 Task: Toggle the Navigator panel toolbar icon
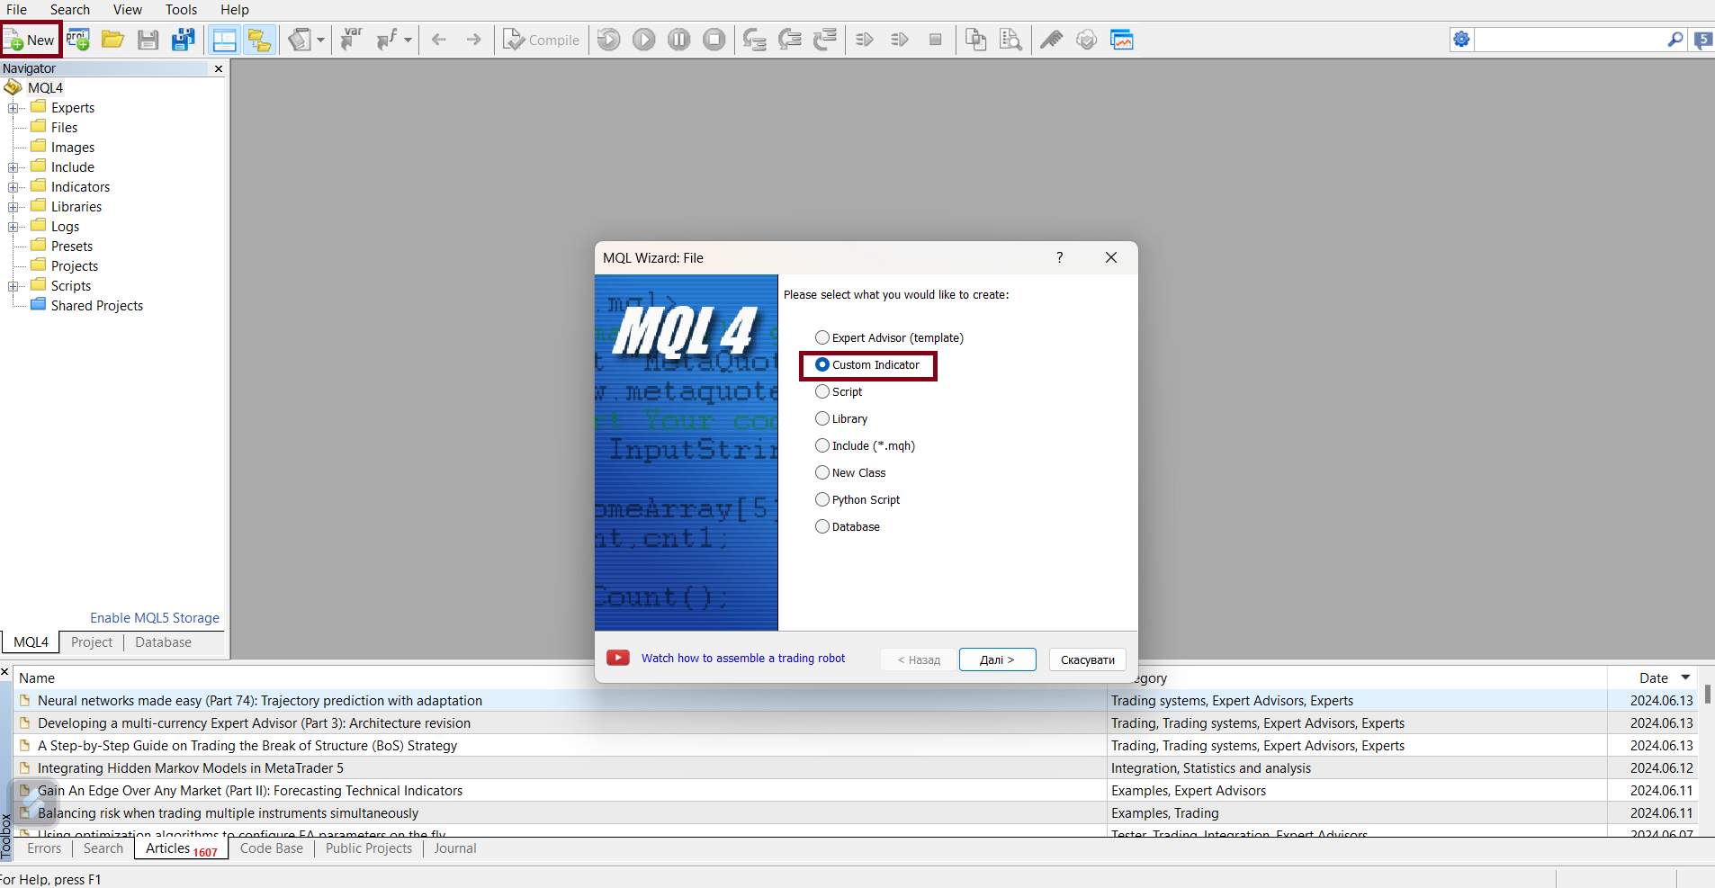tap(259, 40)
